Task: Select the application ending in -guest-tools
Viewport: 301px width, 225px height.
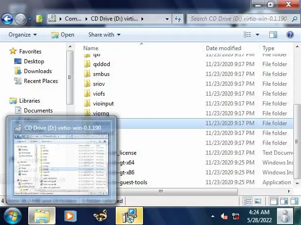Action: click(132, 182)
